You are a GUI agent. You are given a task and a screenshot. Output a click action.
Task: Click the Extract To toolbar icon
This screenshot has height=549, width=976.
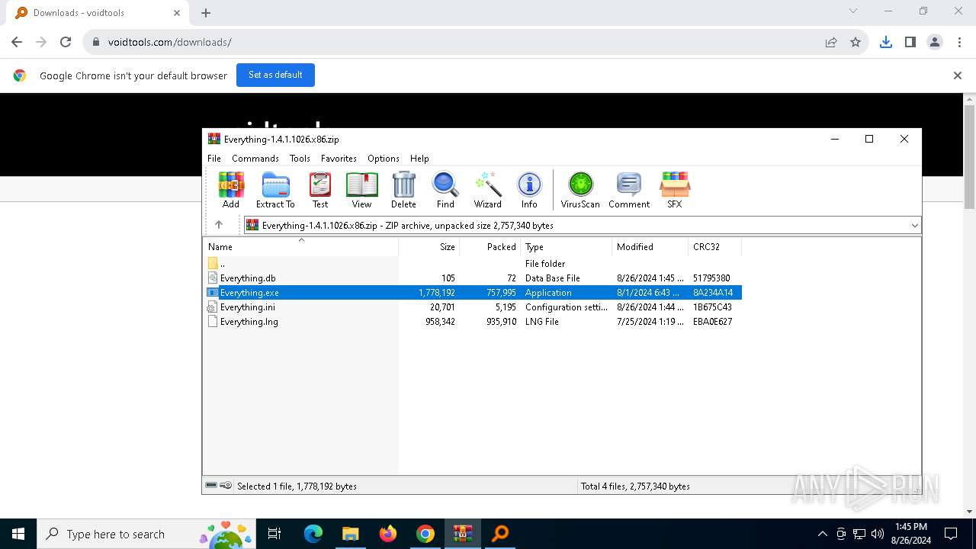[x=275, y=190]
